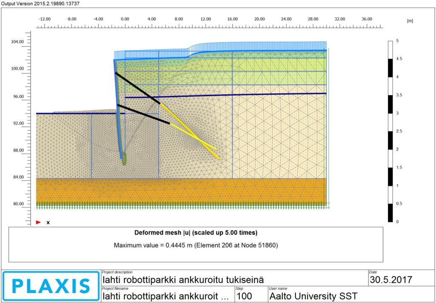Click the Date label
This screenshot has width=436, height=303.
(373, 272)
